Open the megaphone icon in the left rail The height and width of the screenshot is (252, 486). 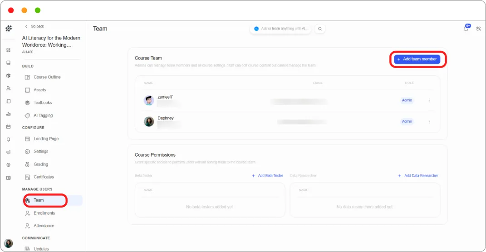pos(8,152)
